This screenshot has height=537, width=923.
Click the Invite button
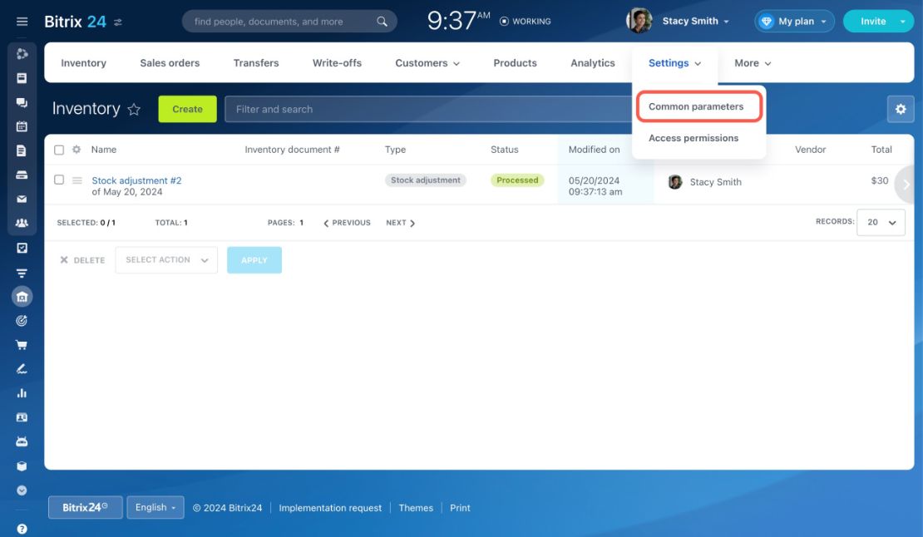(x=873, y=21)
